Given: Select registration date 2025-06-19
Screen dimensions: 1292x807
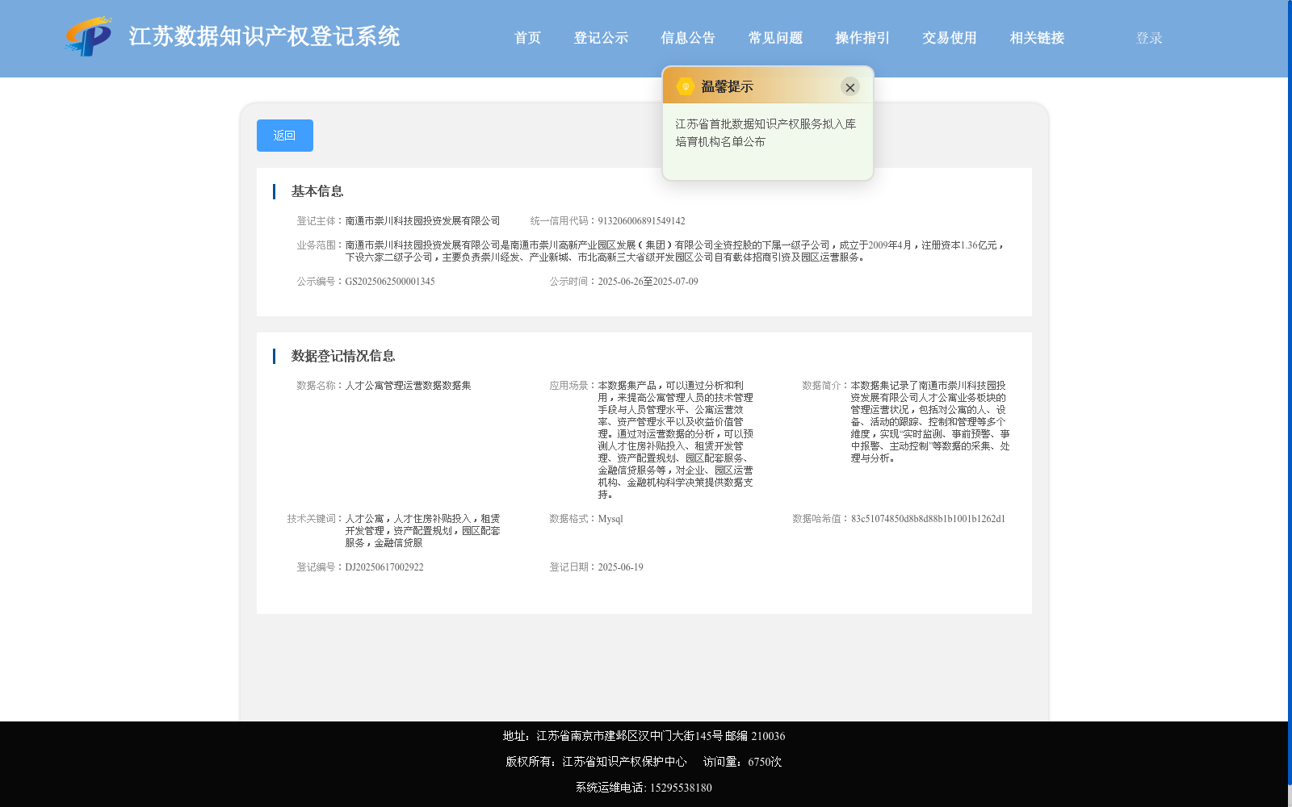Looking at the screenshot, I should 620,567.
